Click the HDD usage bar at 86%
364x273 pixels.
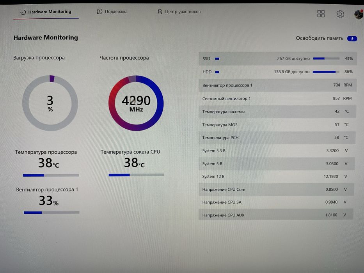[x=326, y=72]
